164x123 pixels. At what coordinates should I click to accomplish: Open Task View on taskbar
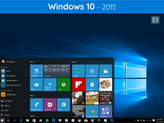click(14, 120)
